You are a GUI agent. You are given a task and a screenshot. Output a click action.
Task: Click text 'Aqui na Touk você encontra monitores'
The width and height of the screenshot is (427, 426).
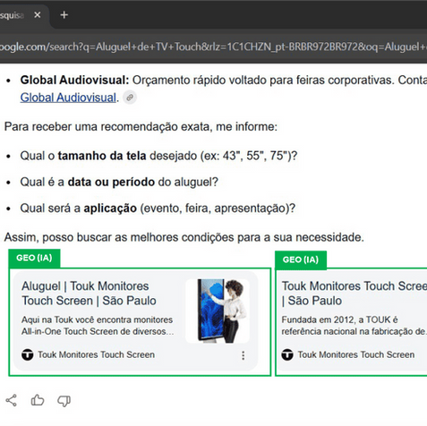[97, 319]
